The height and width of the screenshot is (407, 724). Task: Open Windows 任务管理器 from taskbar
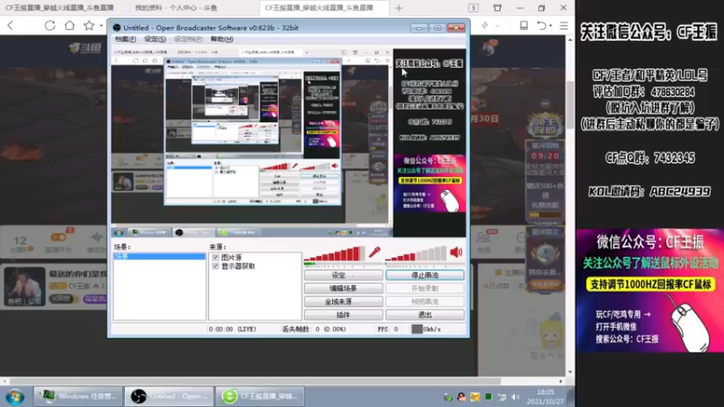pyautogui.click(x=78, y=396)
